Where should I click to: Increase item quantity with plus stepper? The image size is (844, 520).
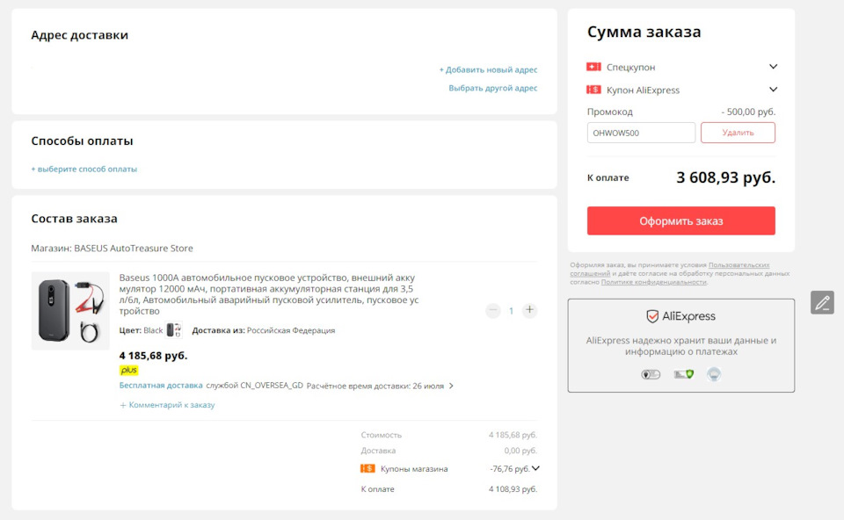[528, 310]
